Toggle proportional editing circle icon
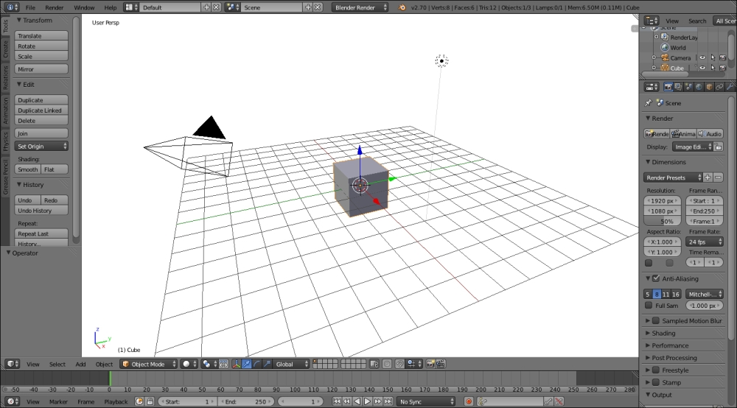Image resolution: width=737 pixels, height=408 pixels. (x=387, y=364)
